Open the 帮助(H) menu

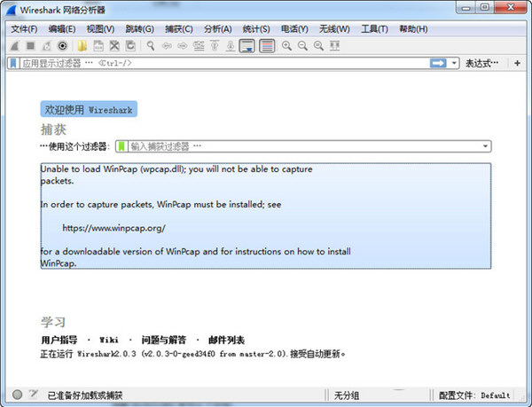coord(412,29)
